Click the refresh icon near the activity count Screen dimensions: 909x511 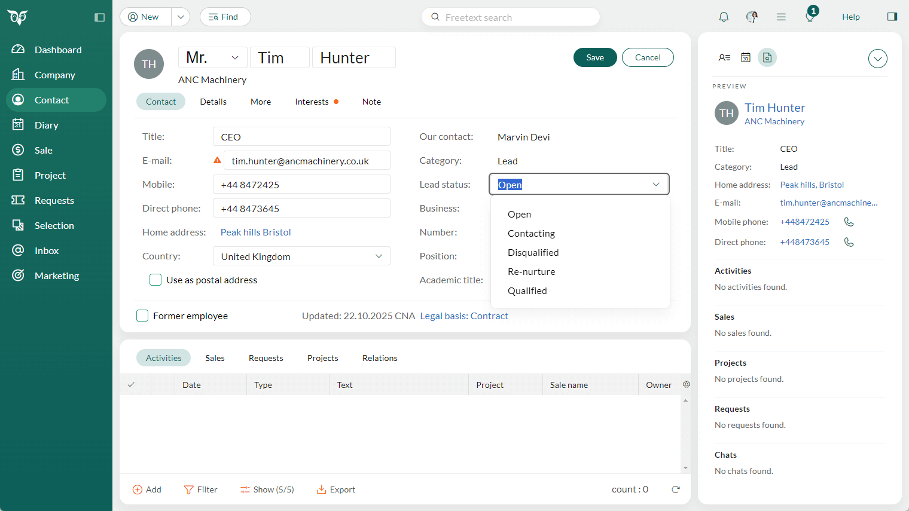tap(676, 489)
